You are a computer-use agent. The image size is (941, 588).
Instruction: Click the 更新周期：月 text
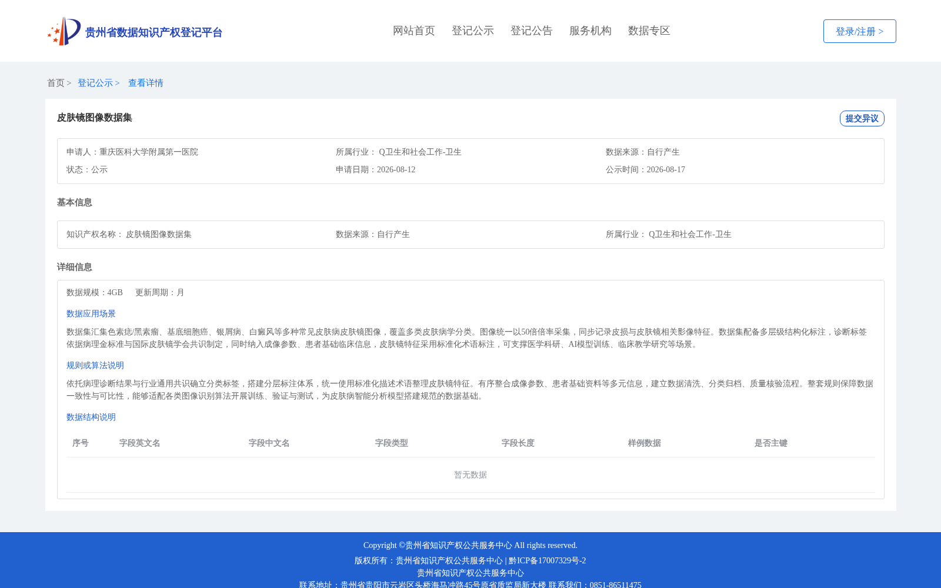(x=160, y=292)
